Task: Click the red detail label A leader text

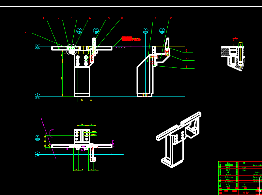Action: point(26,32)
